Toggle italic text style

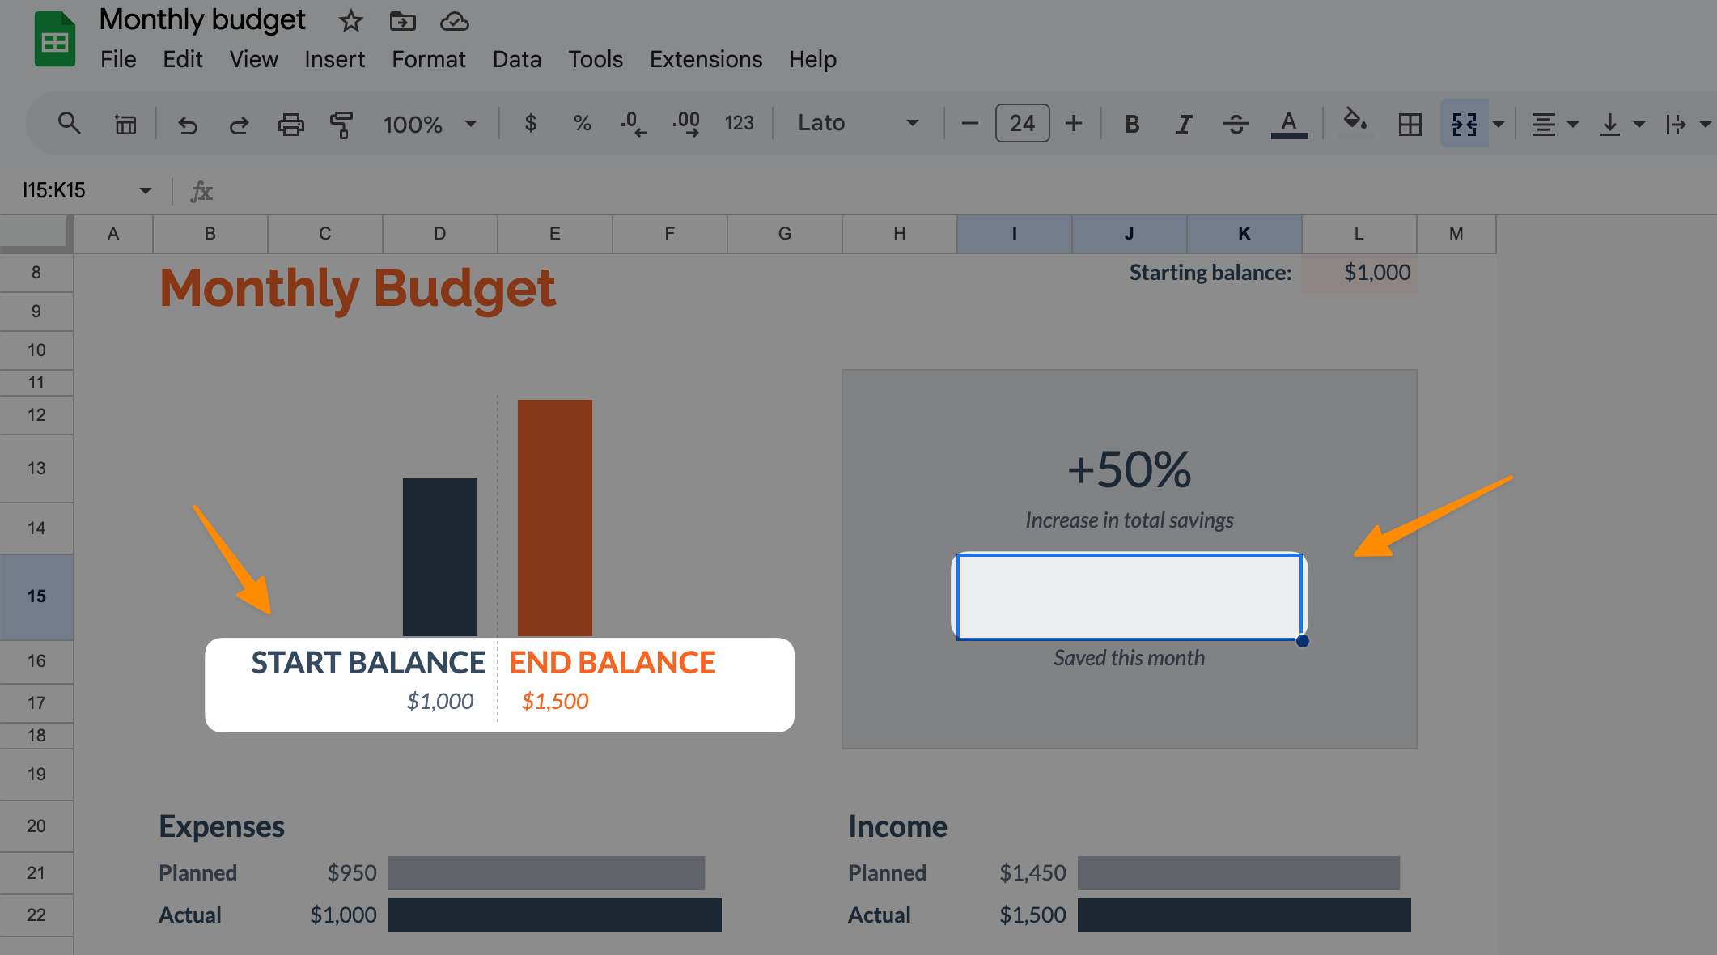click(1184, 124)
